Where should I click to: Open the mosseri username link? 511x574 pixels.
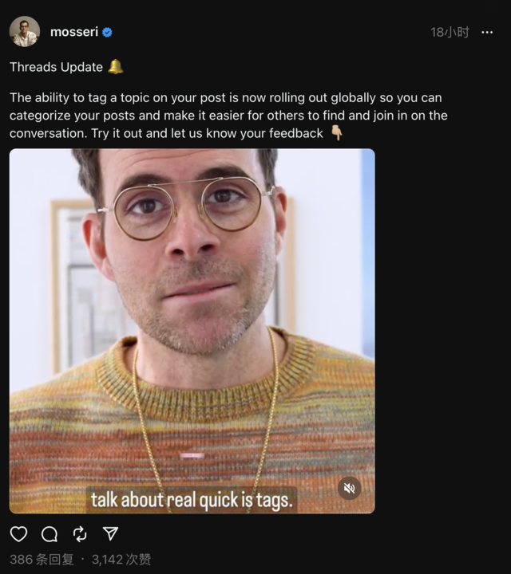click(x=74, y=32)
